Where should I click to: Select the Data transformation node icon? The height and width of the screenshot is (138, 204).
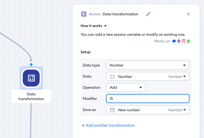31,78
